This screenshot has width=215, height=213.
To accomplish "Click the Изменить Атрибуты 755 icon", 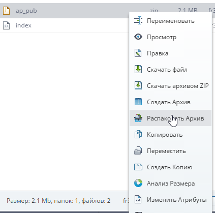I will (138, 199).
